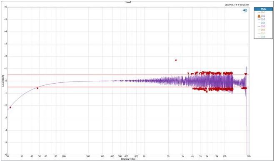Click the warning triangle next to Ch2

[259, 16]
